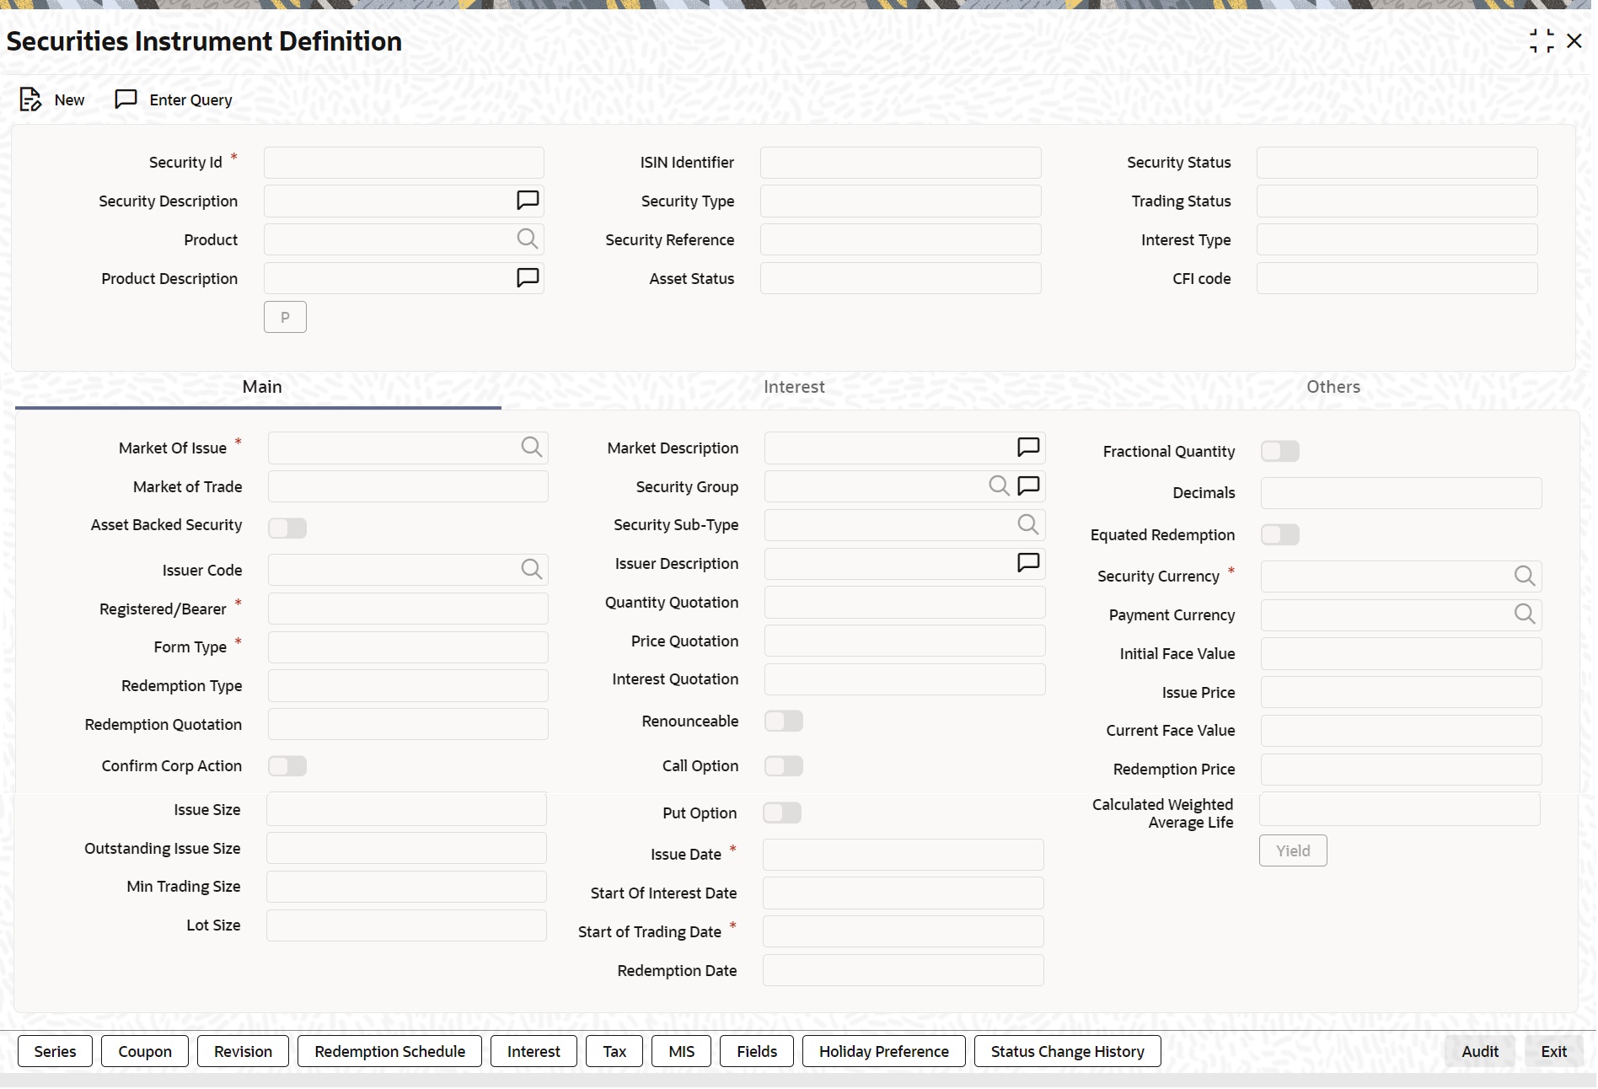Click the Security Currency search icon
Screen dimensions: 1598x1089
click(1524, 577)
